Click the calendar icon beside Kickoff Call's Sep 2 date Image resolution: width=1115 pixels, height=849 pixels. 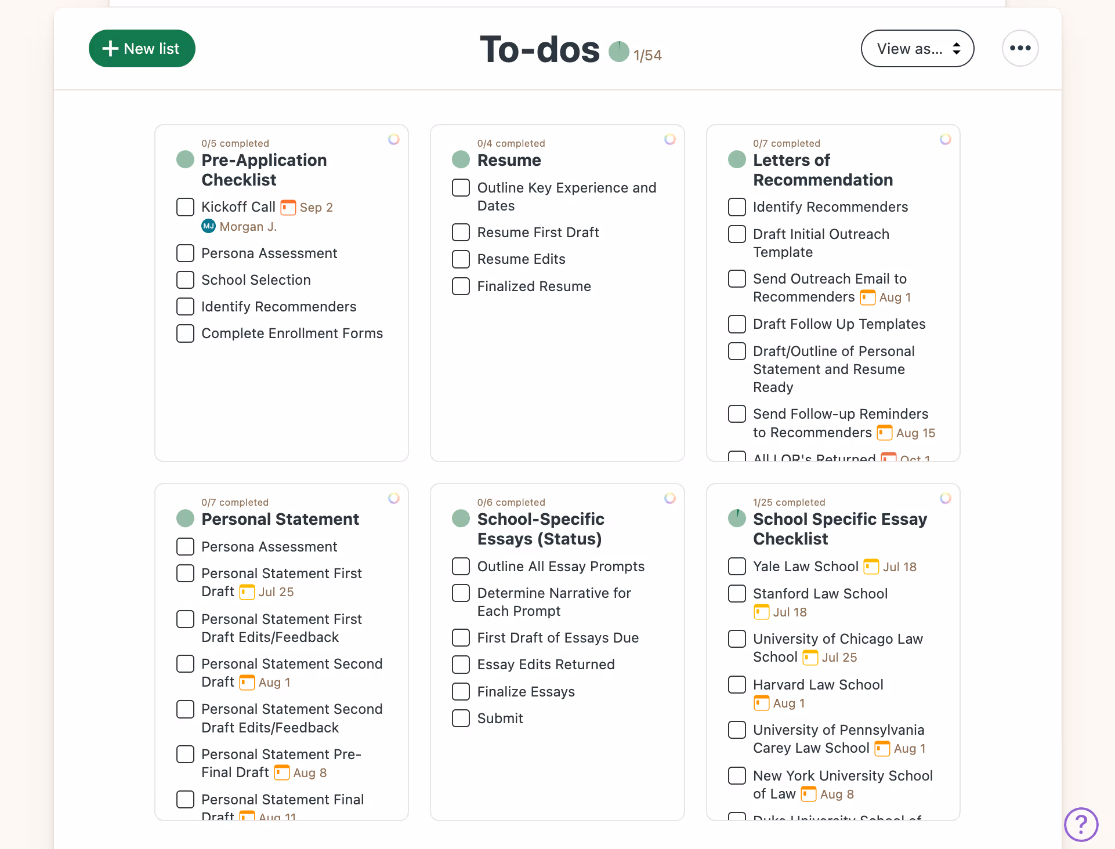click(288, 207)
